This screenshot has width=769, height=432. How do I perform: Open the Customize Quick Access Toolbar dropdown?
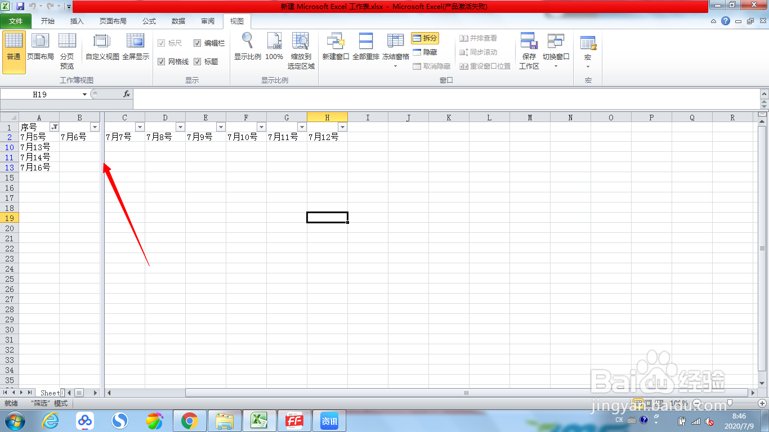pyautogui.click(x=69, y=7)
